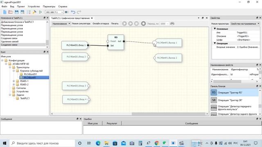Float the Свойства panel using its undock icon
Screen dimensions: 262x147
pos(257,18)
